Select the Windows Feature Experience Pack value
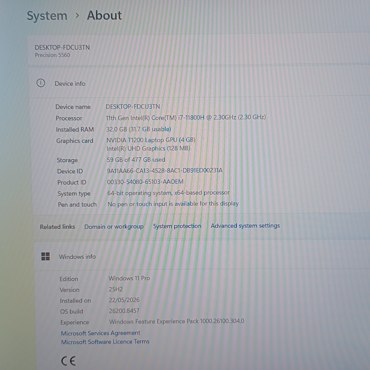 point(177,321)
